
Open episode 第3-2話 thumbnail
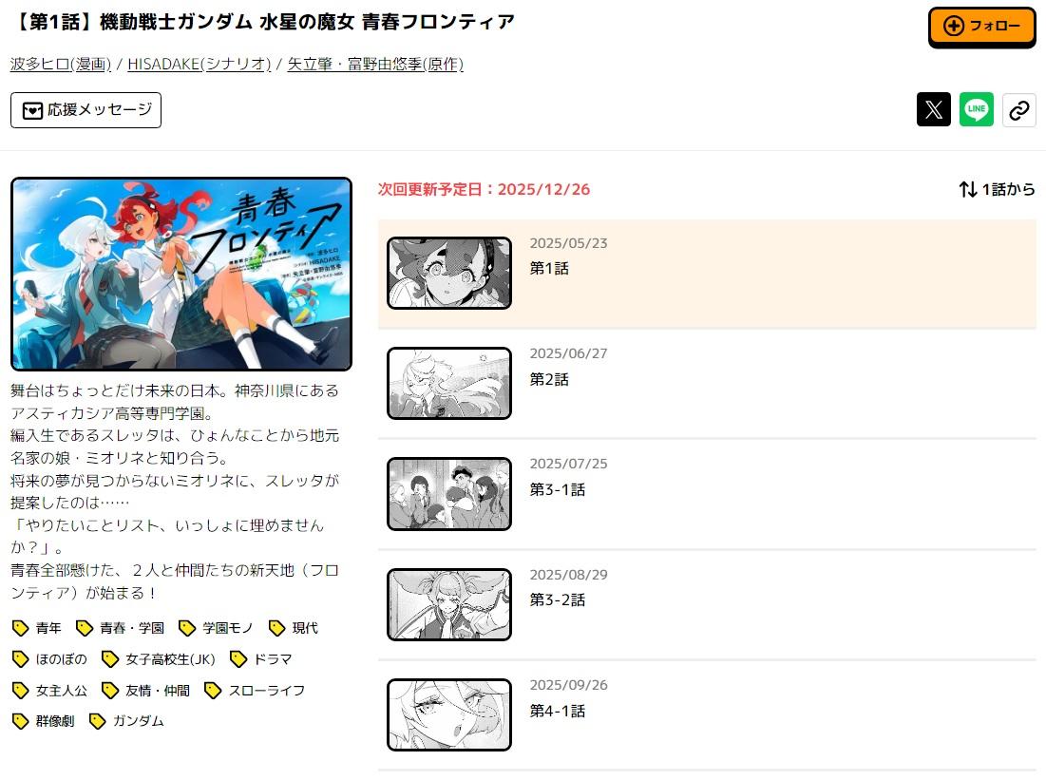(x=449, y=604)
